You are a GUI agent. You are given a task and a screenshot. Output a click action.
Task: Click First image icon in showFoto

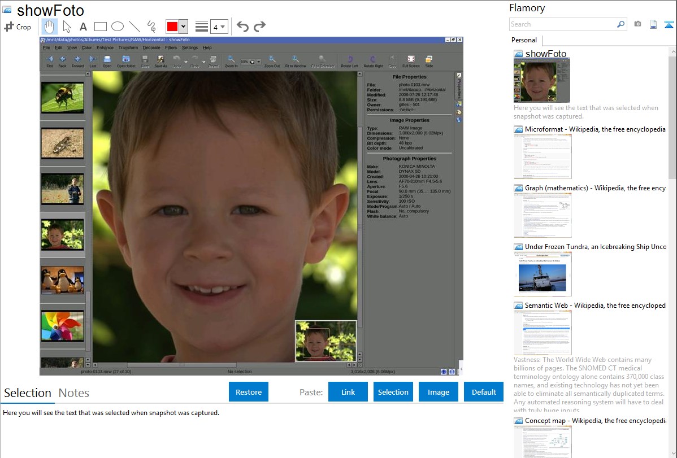[50, 62]
